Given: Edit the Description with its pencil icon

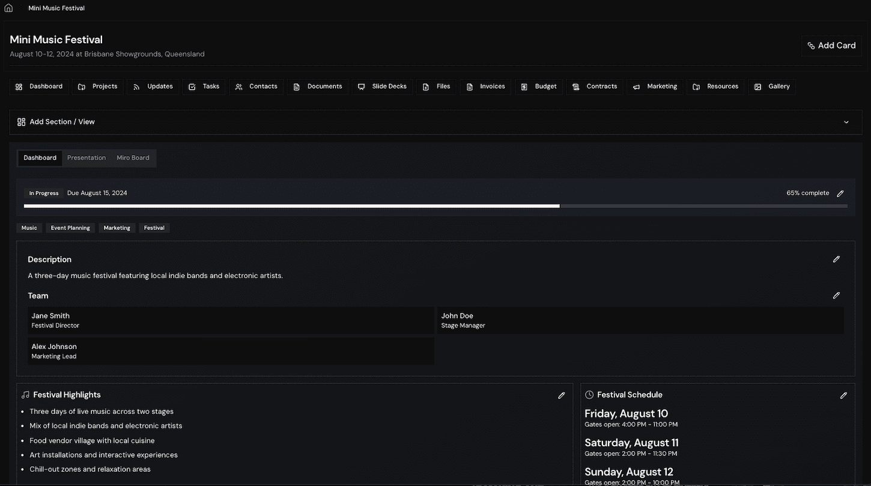Looking at the screenshot, I should click(836, 260).
